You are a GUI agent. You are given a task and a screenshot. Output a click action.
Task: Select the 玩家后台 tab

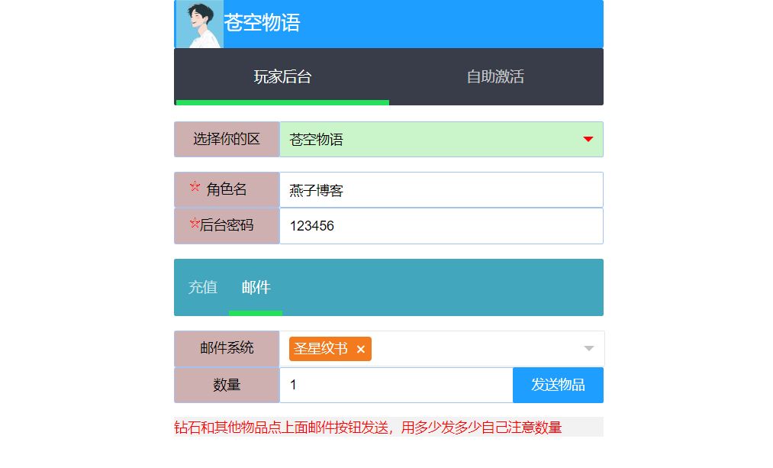[281, 76]
